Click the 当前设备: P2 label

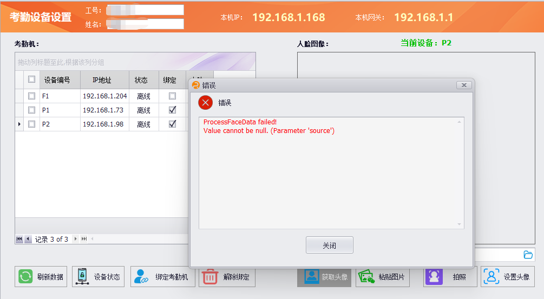[426, 43]
